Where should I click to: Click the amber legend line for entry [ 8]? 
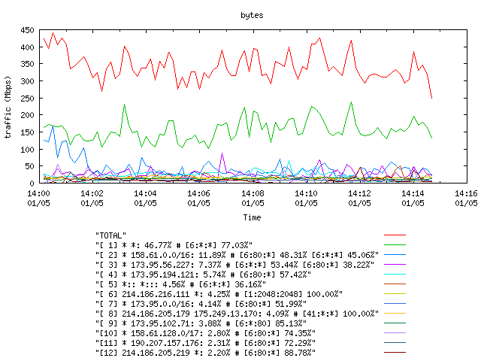395,314
